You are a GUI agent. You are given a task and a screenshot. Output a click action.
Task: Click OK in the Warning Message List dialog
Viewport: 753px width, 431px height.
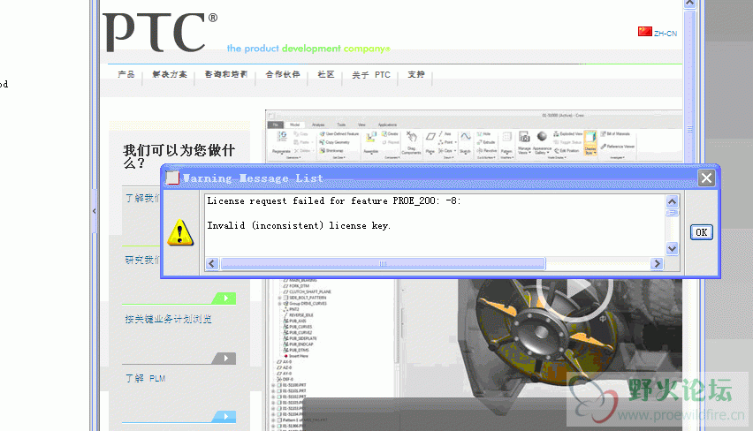[x=702, y=232]
